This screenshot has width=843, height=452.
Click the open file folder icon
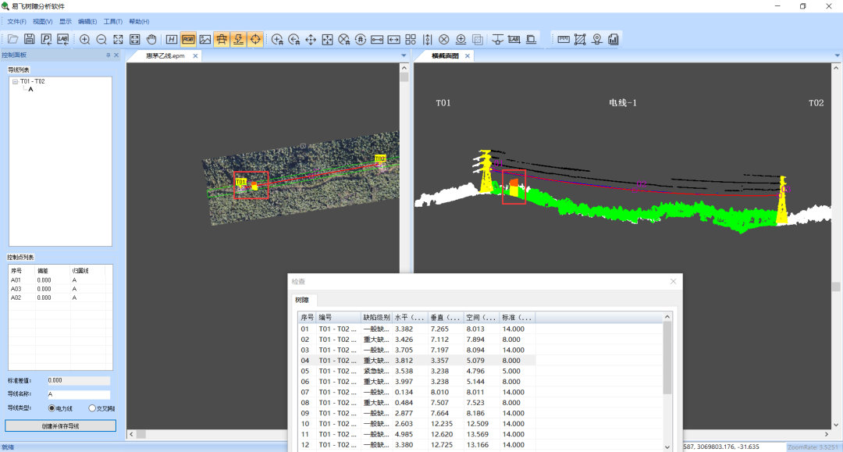click(x=13, y=39)
